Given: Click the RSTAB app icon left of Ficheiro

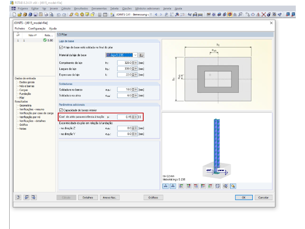Looking at the screenshot, I should click(13, 8).
